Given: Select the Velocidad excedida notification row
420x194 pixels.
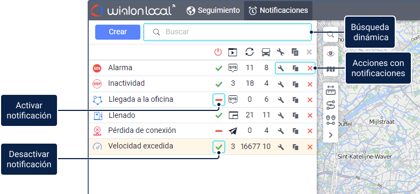Looking at the screenshot, I should pyautogui.click(x=203, y=146).
